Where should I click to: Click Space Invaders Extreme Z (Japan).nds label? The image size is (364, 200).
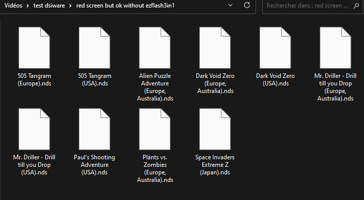click(x=215, y=165)
